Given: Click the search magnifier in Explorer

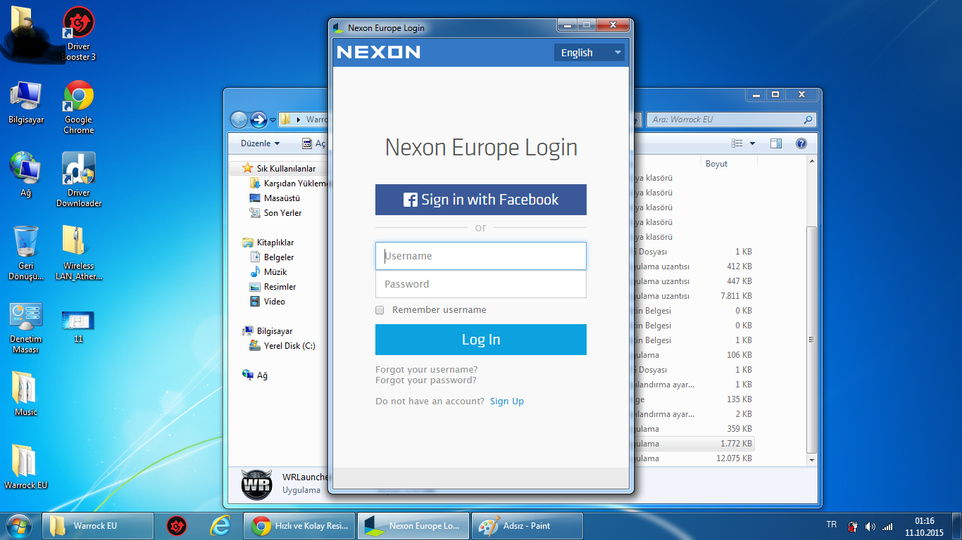Looking at the screenshot, I should [808, 120].
